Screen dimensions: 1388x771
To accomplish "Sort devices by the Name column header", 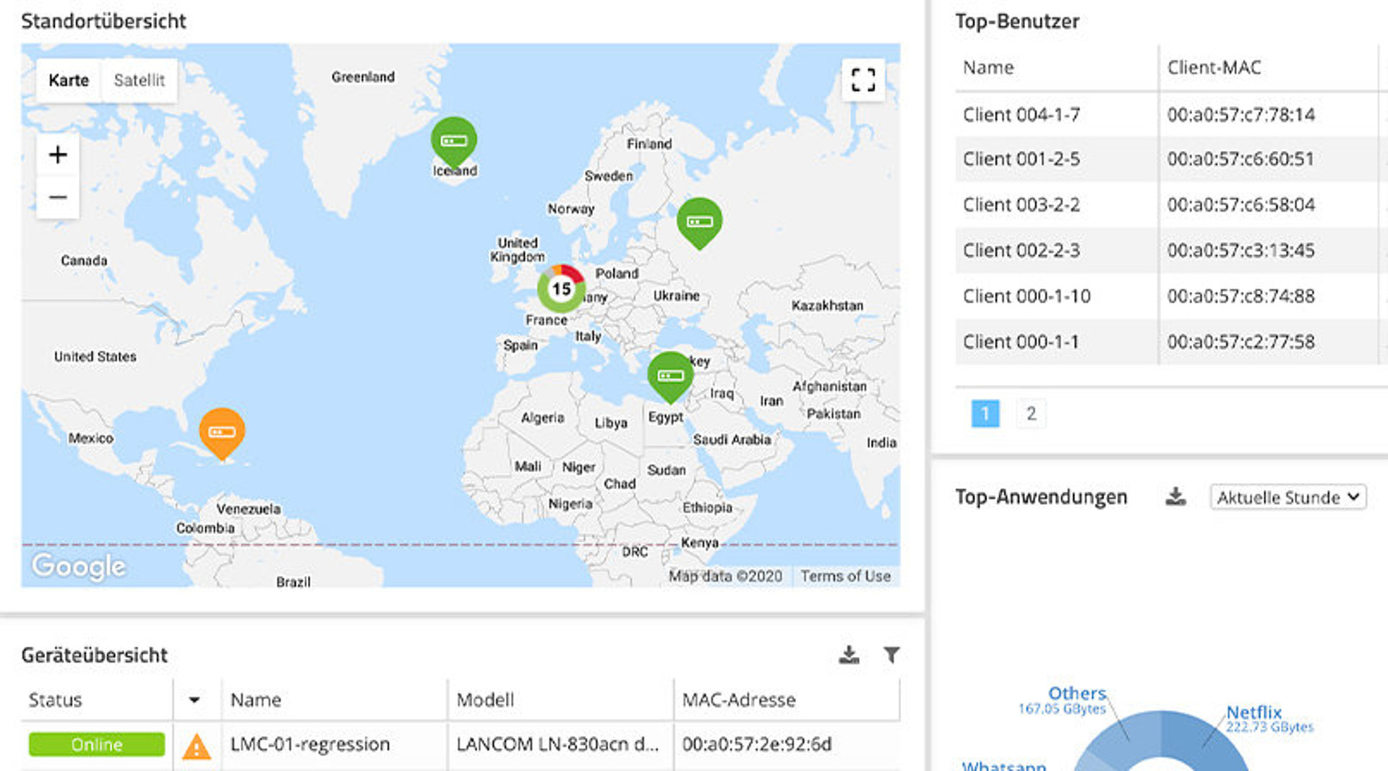I will point(256,699).
